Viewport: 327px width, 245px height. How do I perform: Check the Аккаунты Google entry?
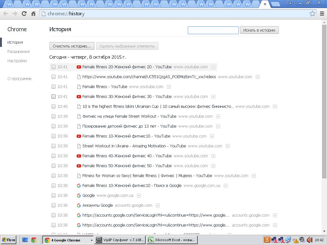click(x=53, y=205)
